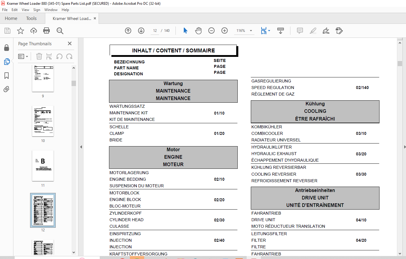Click the Save file icon
Screen dimensions: 406x259
[7, 31]
